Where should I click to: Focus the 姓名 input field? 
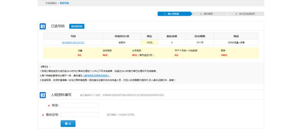pos(79,105)
